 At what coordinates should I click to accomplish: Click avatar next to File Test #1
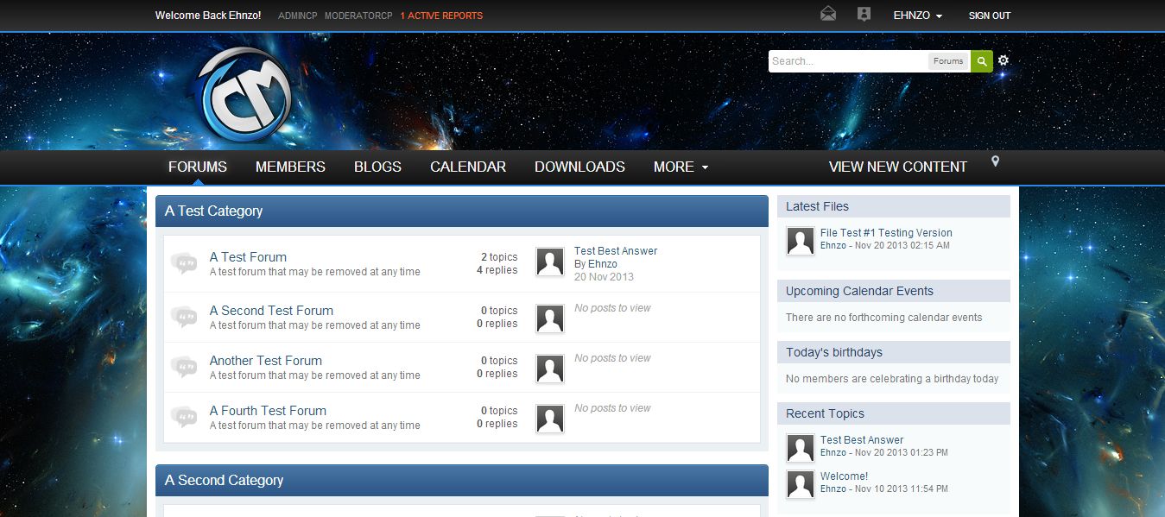(801, 241)
